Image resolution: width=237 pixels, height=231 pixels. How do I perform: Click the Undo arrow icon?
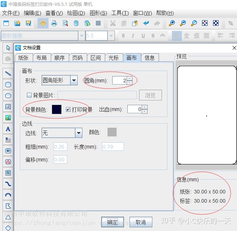pos(146,23)
